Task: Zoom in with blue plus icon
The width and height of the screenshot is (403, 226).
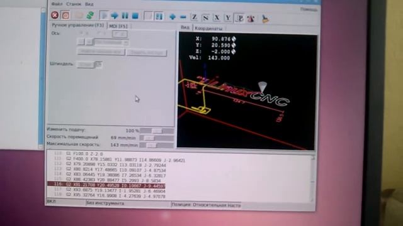Action: [x=172, y=17]
